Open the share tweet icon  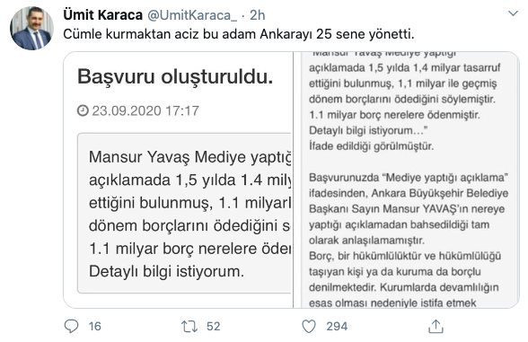pos(436,326)
